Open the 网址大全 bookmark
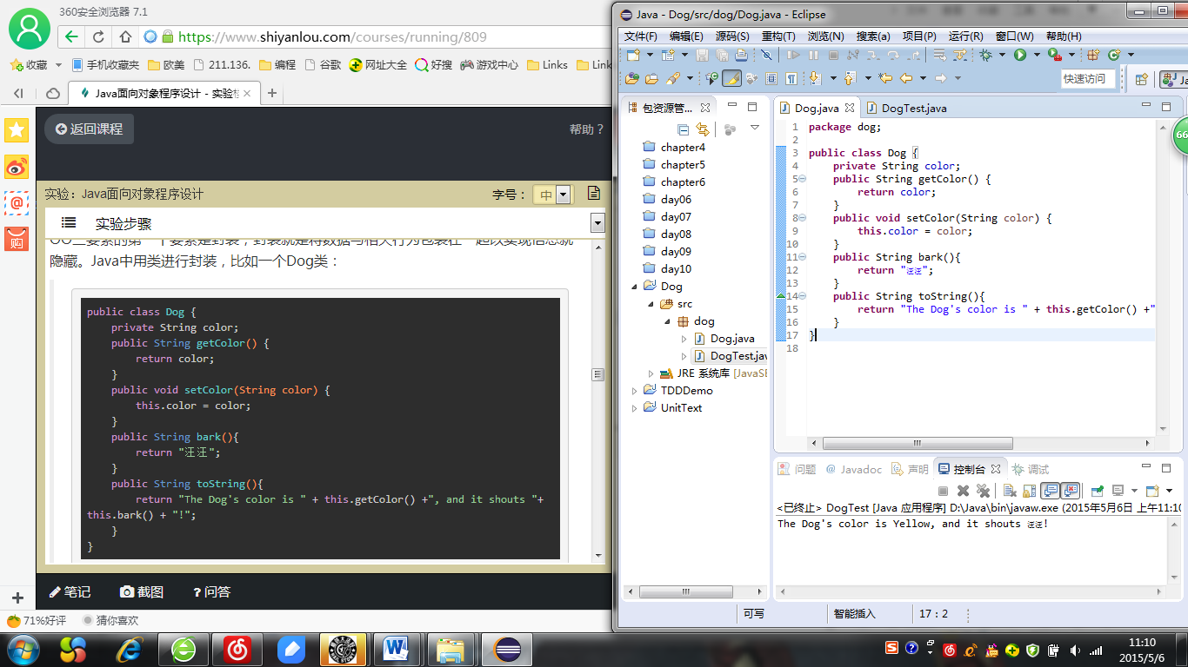The width and height of the screenshot is (1188, 667). click(x=378, y=65)
